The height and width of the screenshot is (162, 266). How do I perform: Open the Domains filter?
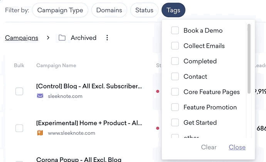109,10
